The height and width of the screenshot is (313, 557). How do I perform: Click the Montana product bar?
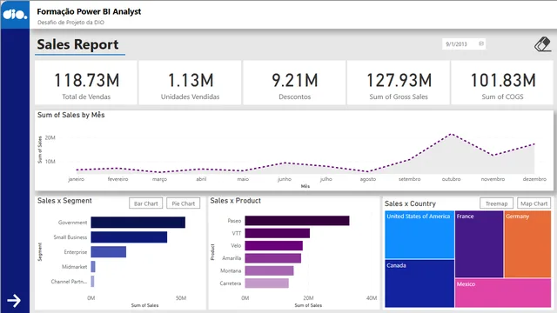coord(269,270)
